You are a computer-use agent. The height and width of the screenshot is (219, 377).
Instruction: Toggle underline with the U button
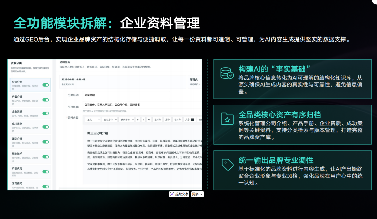click(x=149, y=119)
